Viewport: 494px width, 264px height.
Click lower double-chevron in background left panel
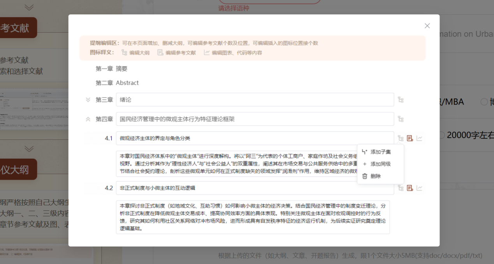click(29, 149)
